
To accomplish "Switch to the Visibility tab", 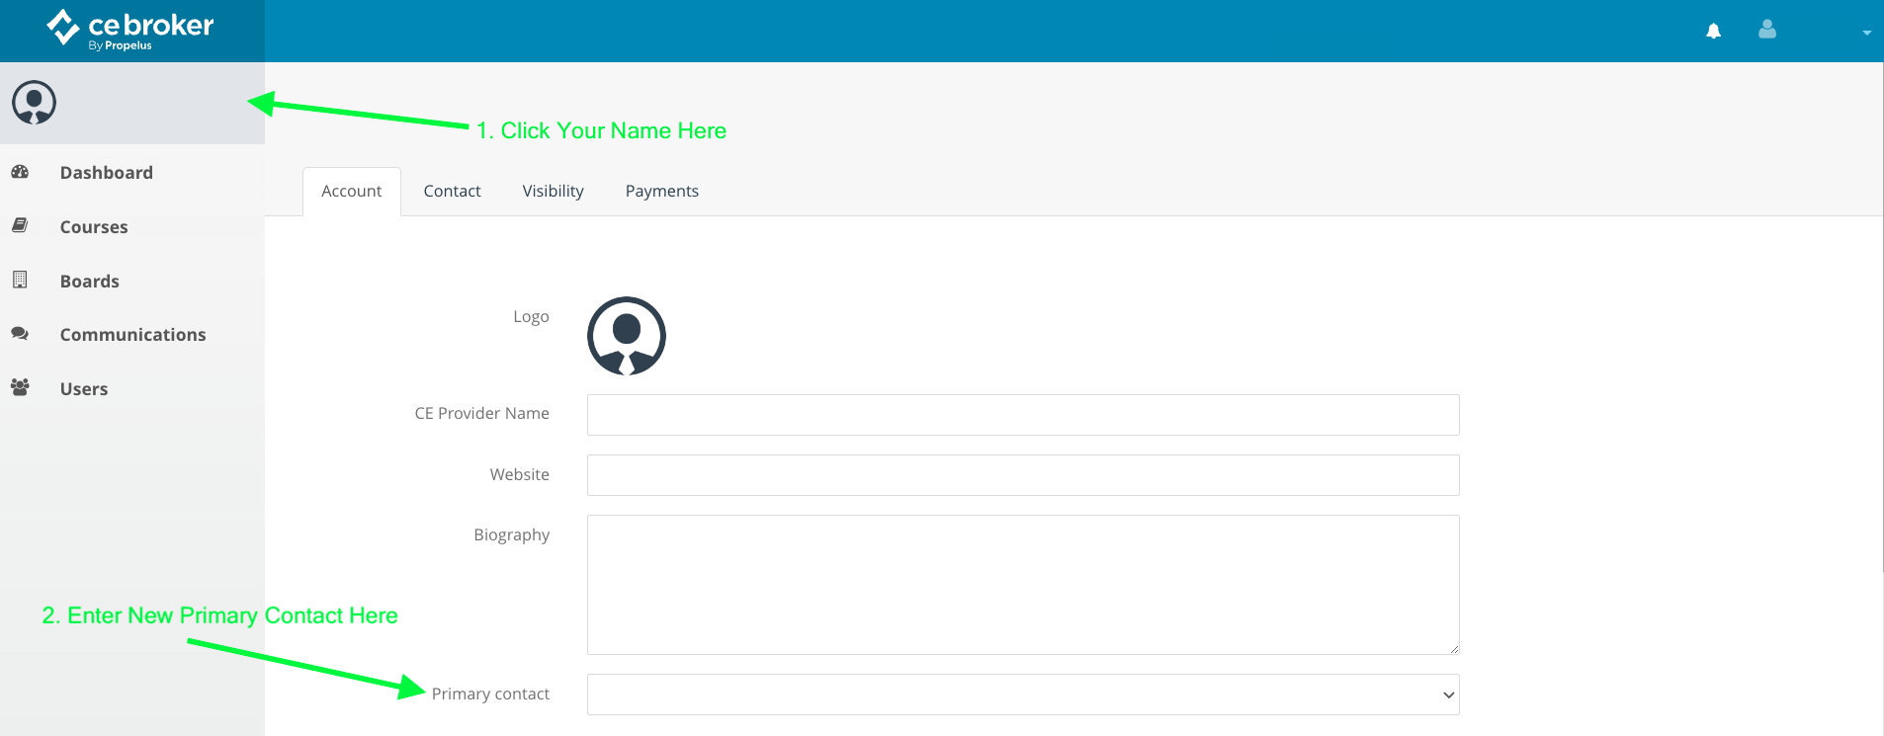I will 553,192.
